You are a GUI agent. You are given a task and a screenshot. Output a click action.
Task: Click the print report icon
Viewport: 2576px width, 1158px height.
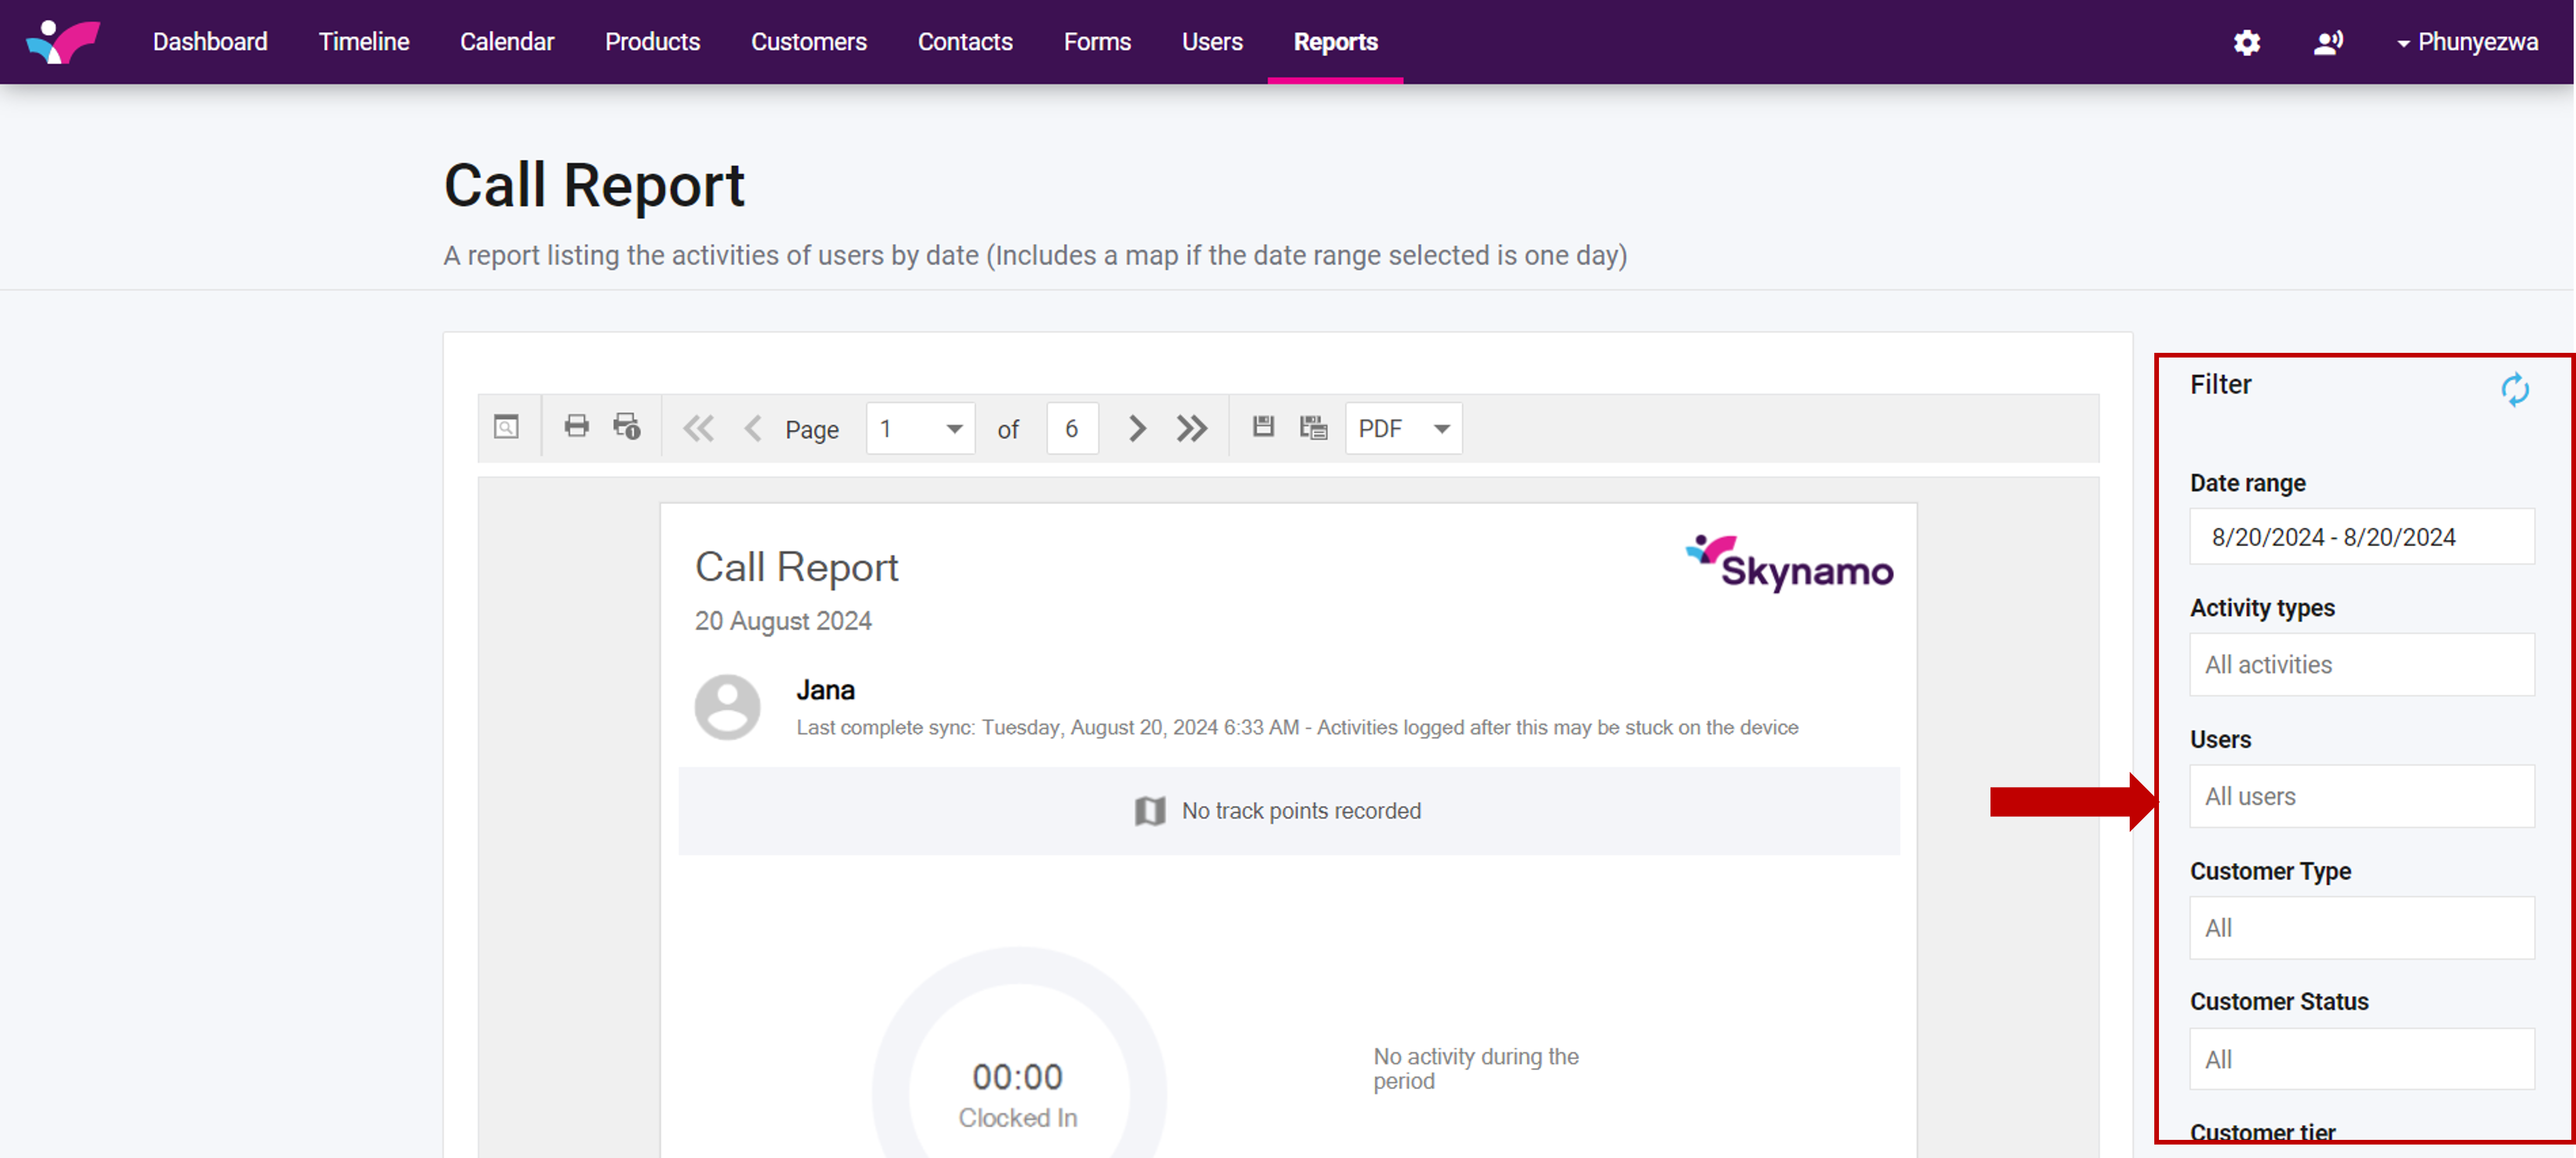[x=576, y=427]
